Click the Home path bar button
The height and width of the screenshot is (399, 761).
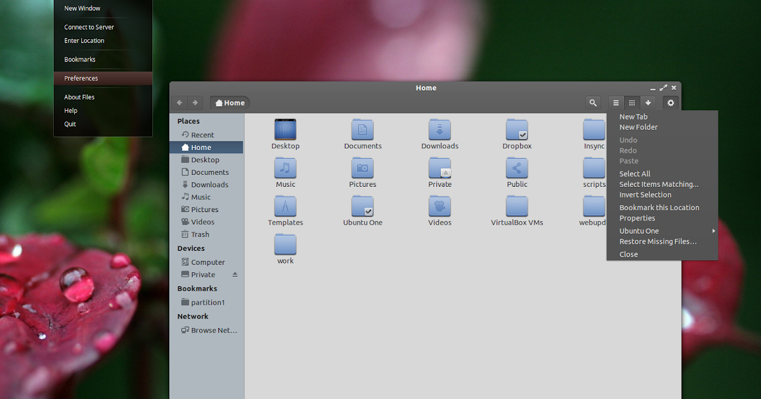tap(230, 103)
